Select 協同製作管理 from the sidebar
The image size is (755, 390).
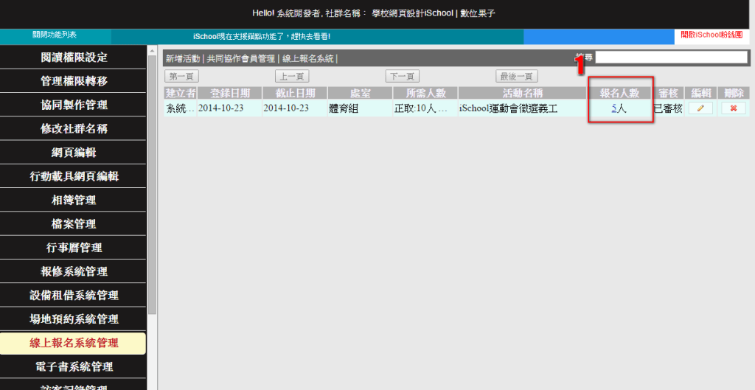pyautogui.click(x=74, y=105)
